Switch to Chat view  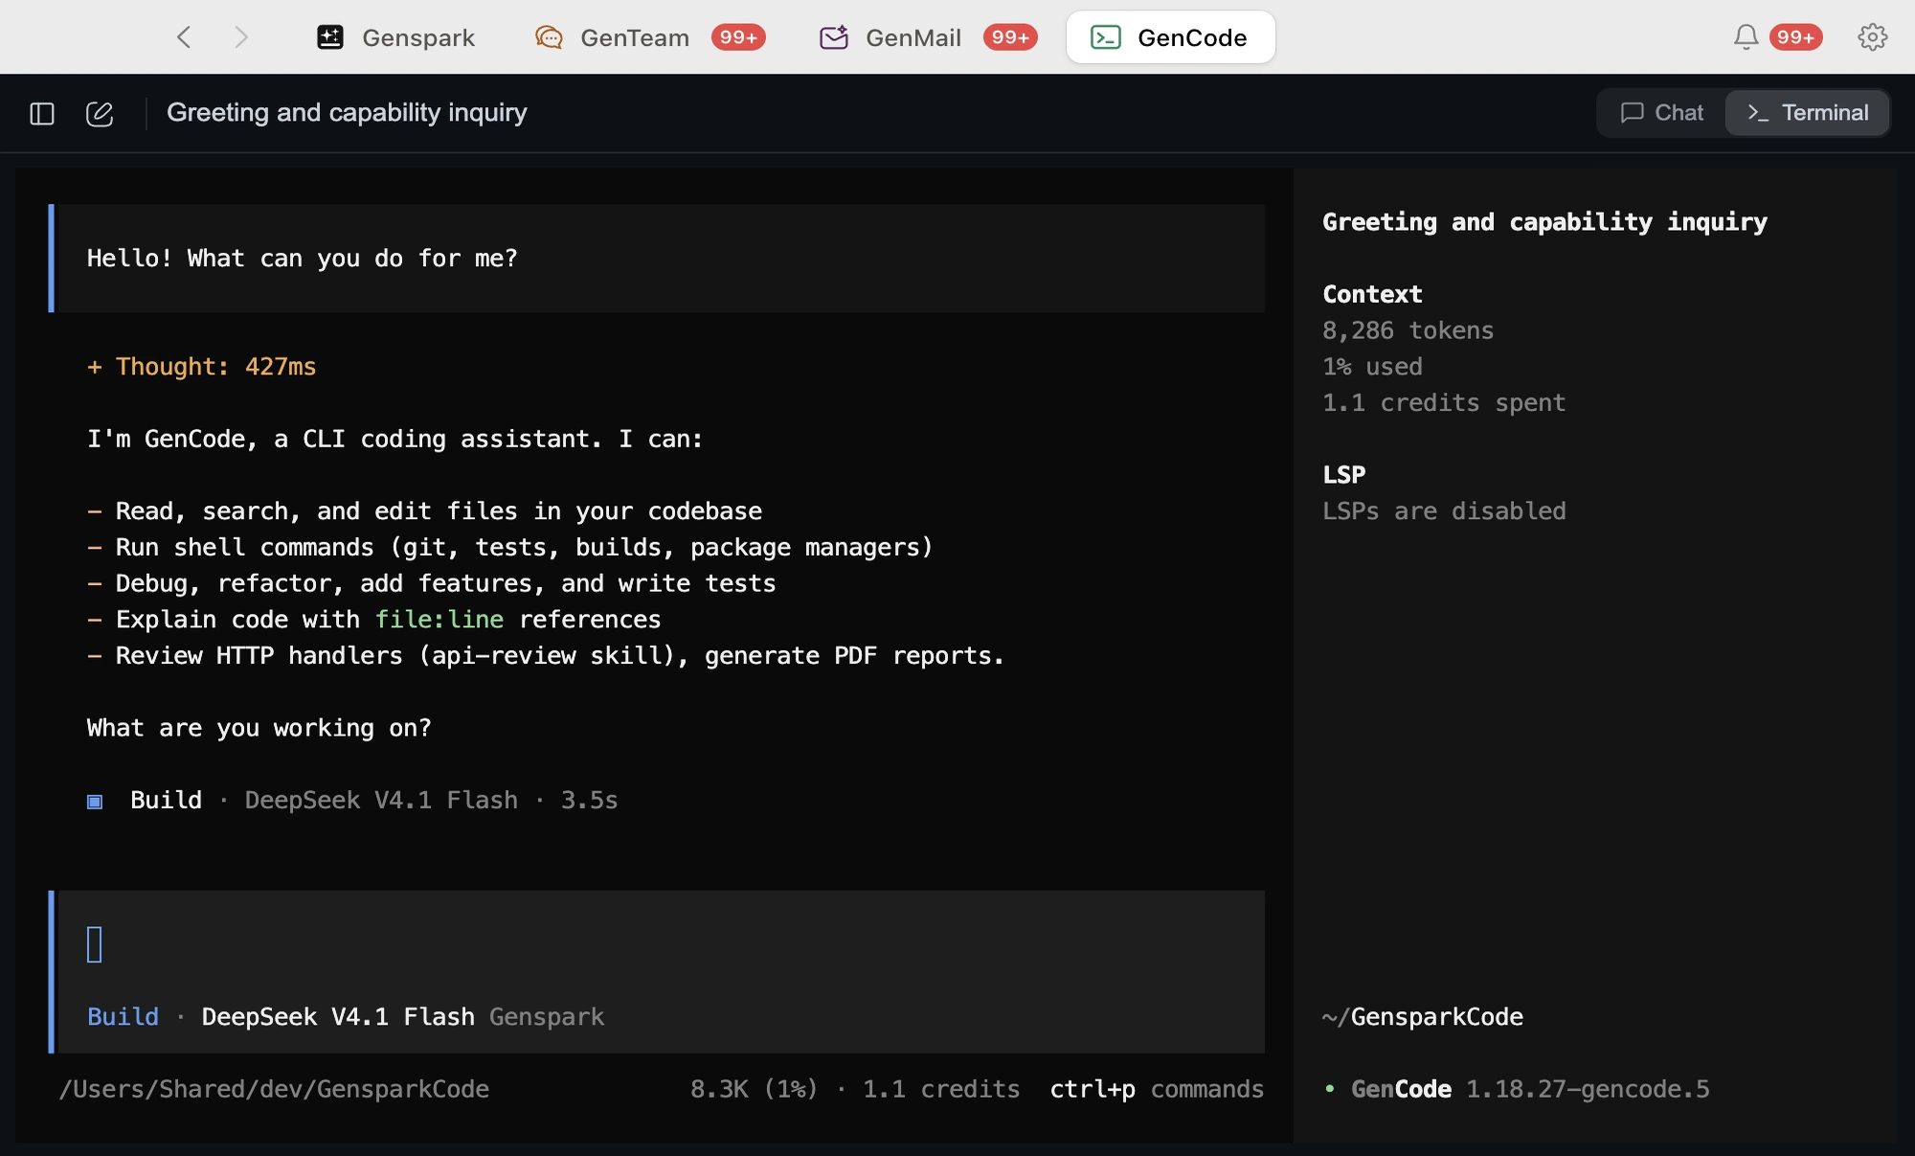point(1662,113)
